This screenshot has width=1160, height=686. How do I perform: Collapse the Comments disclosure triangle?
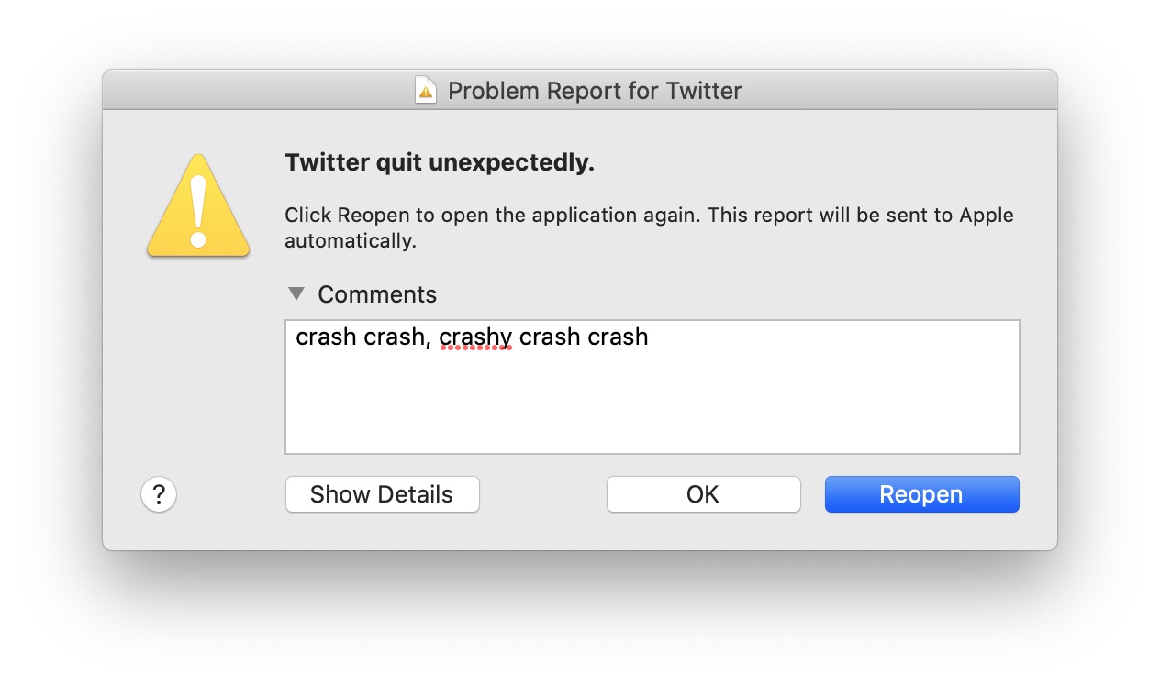coord(296,294)
